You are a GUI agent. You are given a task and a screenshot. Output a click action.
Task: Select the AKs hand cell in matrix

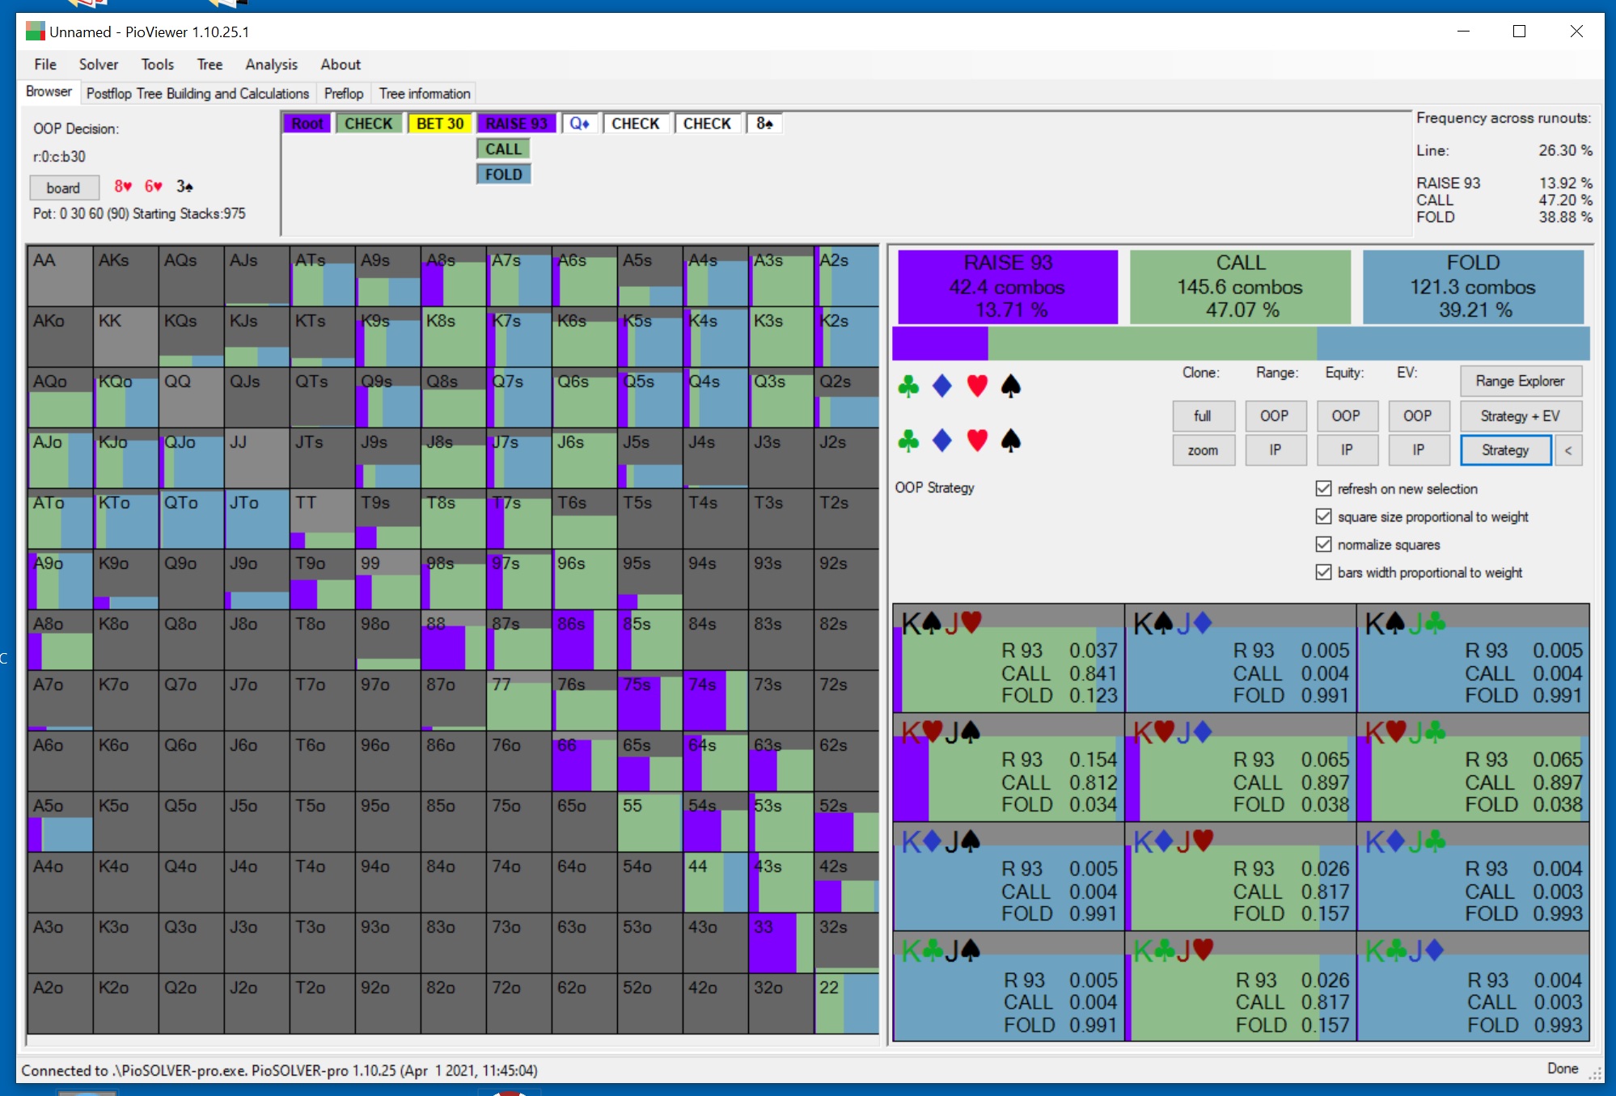[125, 276]
